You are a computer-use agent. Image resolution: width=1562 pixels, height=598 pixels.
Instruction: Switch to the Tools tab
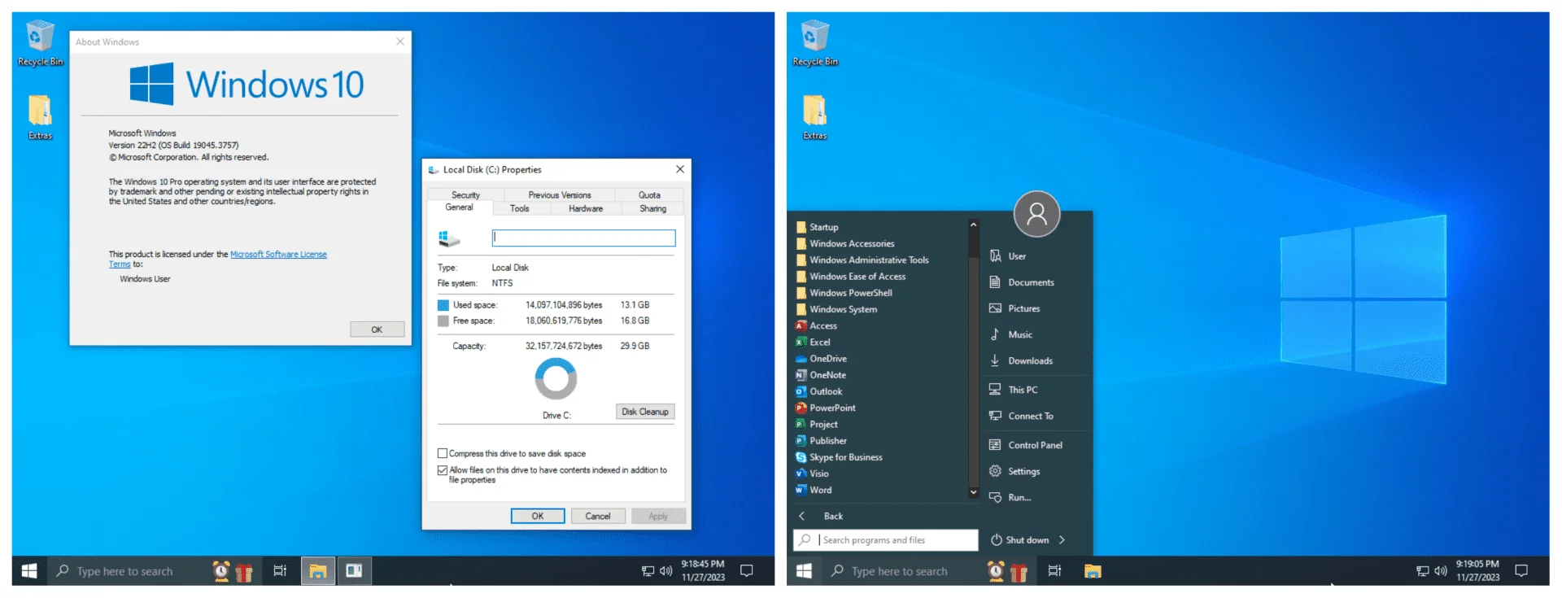coord(519,208)
